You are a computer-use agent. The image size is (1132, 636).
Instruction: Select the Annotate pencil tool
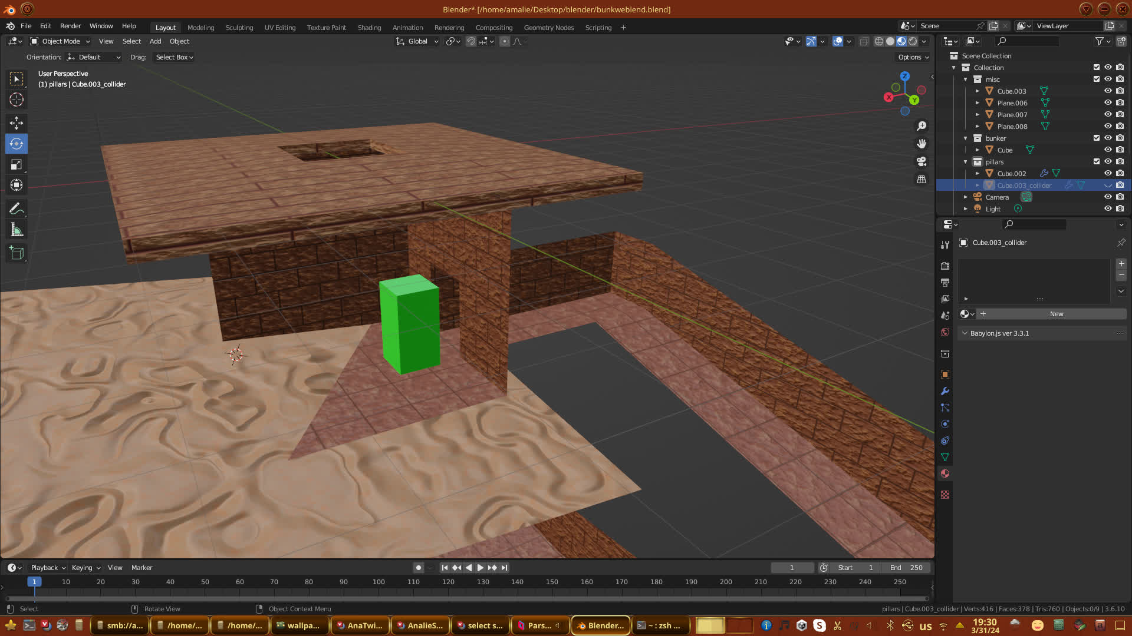coord(17,208)
